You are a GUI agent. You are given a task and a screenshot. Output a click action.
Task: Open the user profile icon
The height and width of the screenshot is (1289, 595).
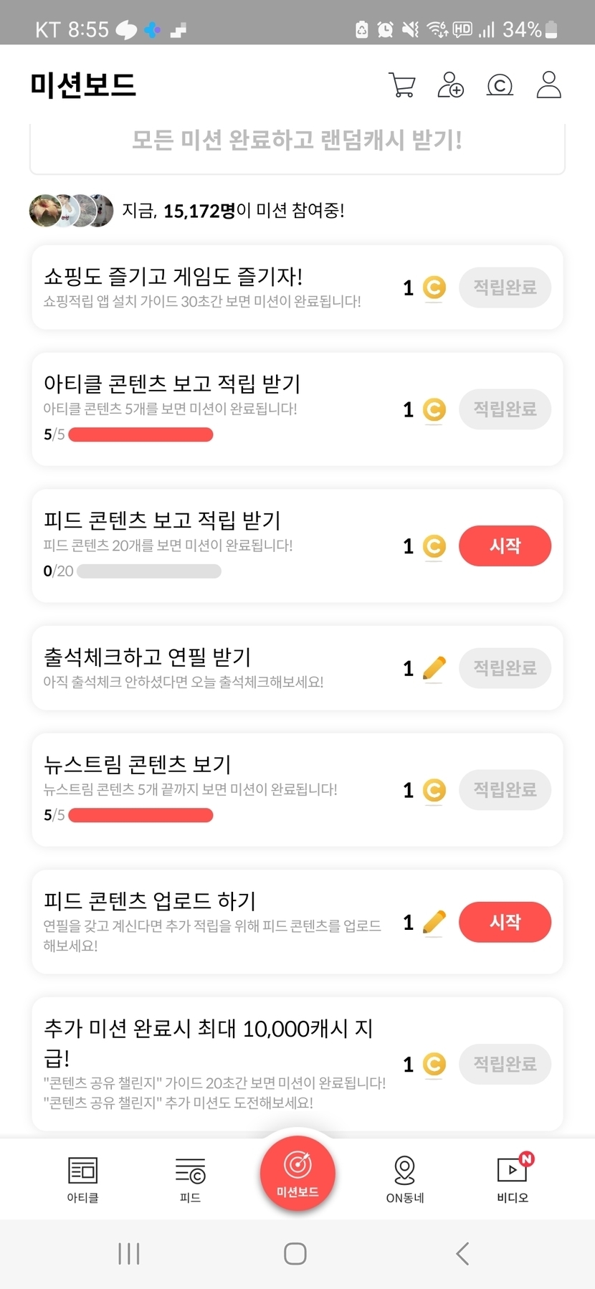click(x=548, y=85)
